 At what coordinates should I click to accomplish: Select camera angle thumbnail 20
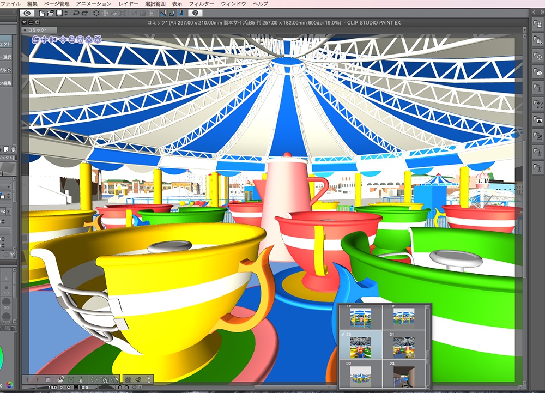360,344
